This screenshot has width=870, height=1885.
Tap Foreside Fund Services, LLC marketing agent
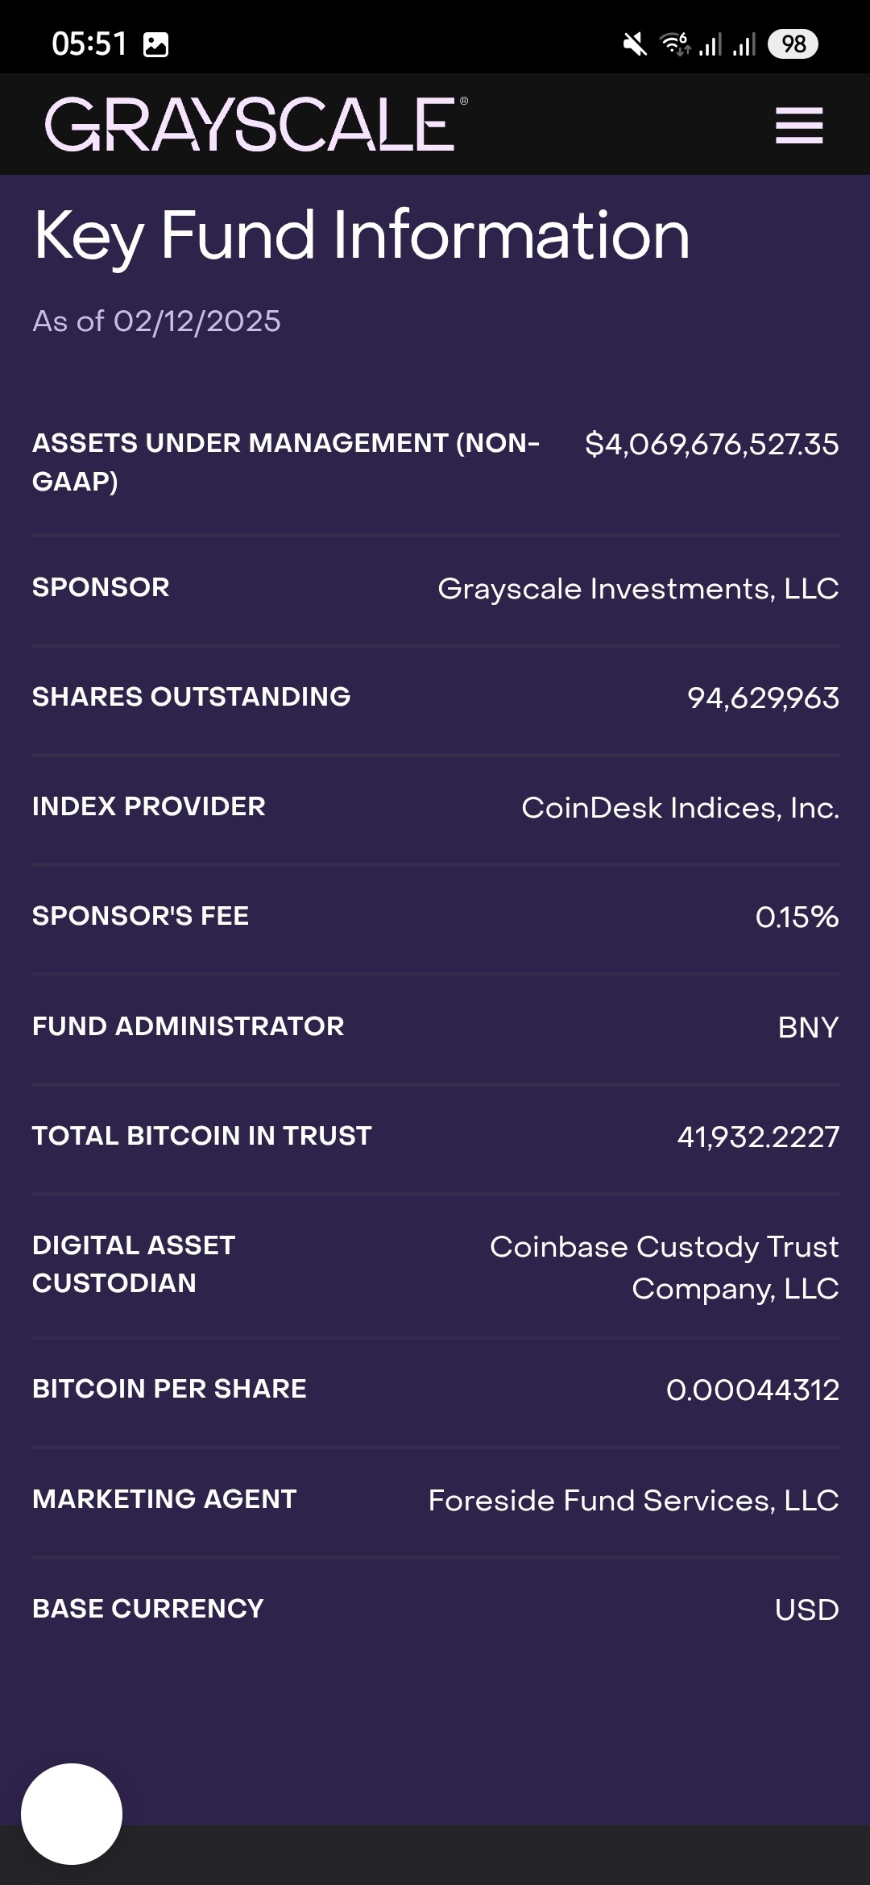click(x=633, y=1501)
